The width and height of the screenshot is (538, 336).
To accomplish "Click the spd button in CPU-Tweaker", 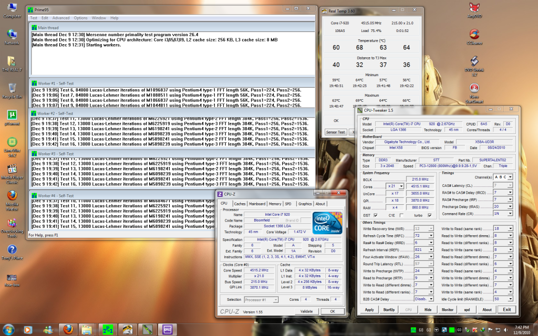I will pos(467,310).
